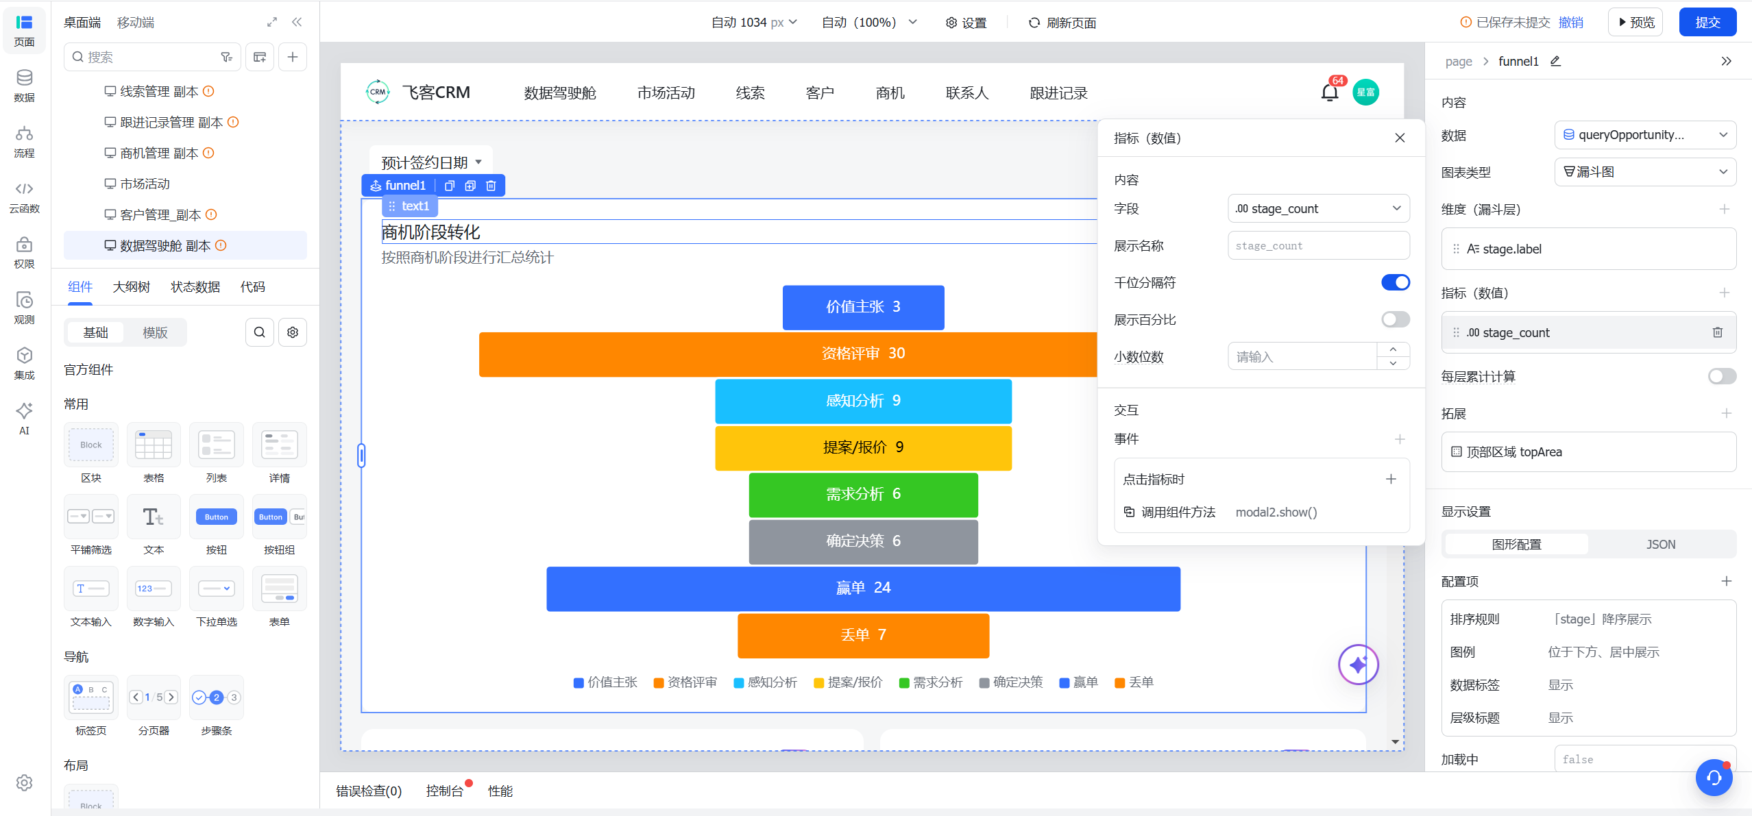Switch to the JSON display tab
Image resolution: width=1752 pixels, height=816 pixels.
pos(1660,544)
